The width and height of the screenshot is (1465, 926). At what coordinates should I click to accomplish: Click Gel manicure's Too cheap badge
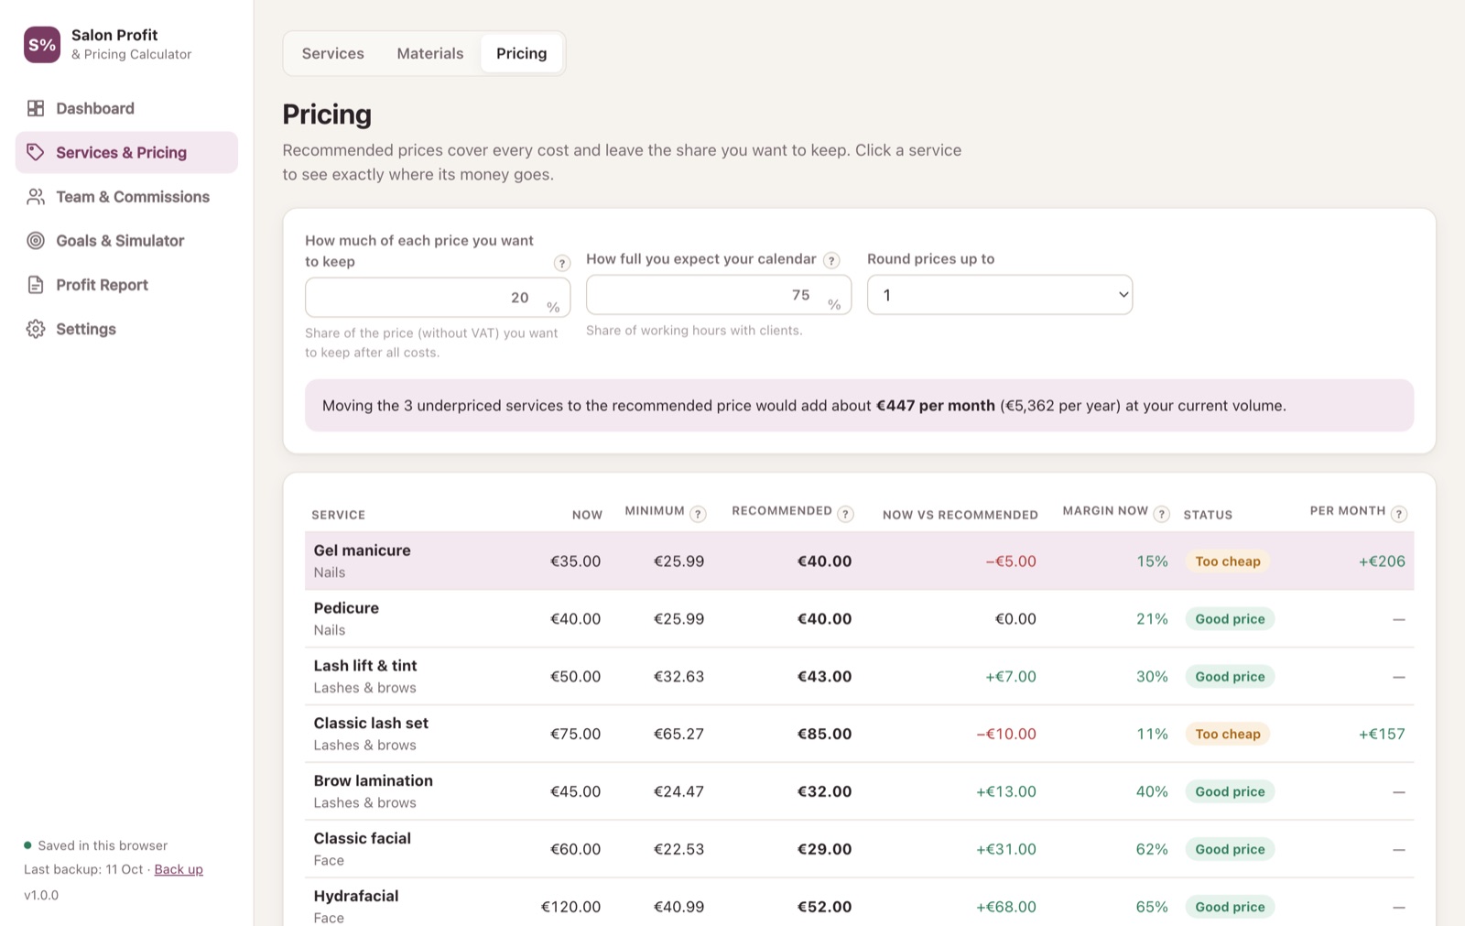(x=1227, y=561)
